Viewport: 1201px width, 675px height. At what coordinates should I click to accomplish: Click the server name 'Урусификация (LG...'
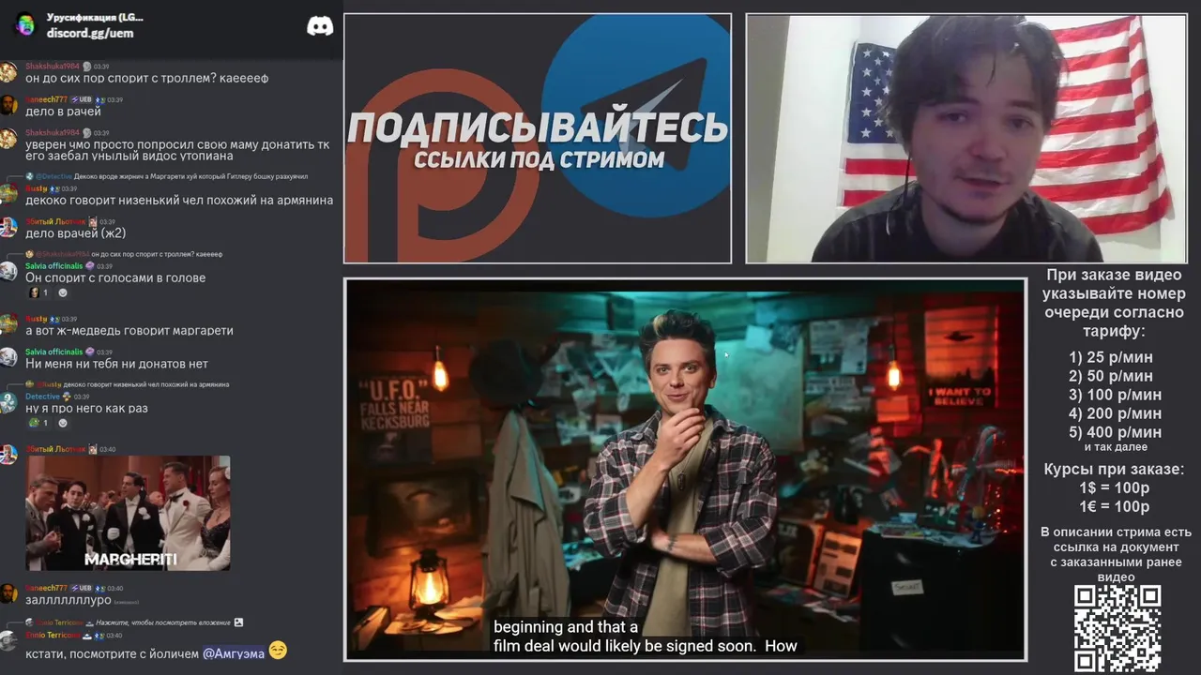coord(95,18)
